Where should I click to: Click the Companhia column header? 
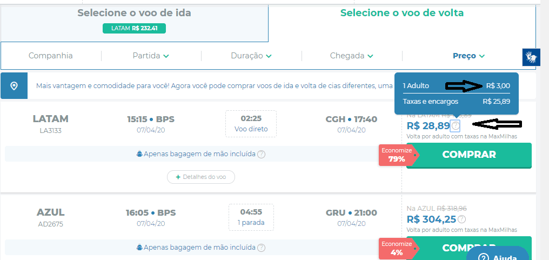(51, 56)
